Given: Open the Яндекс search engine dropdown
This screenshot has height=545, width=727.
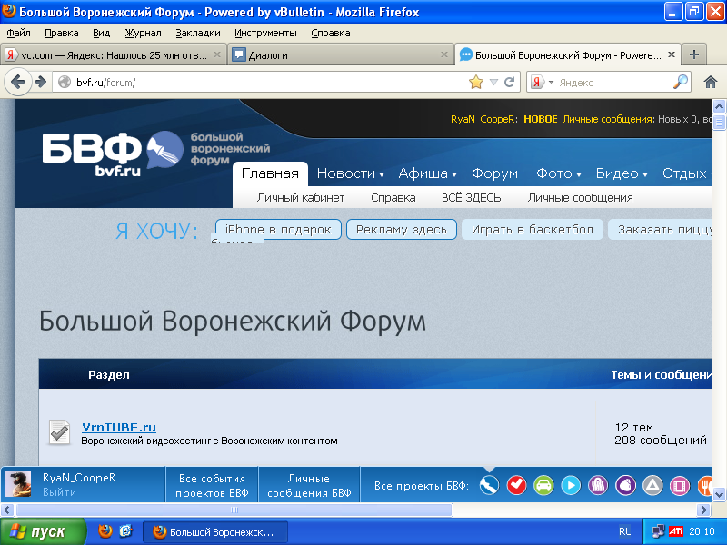Looking at the screenshot, I should 552,83.
